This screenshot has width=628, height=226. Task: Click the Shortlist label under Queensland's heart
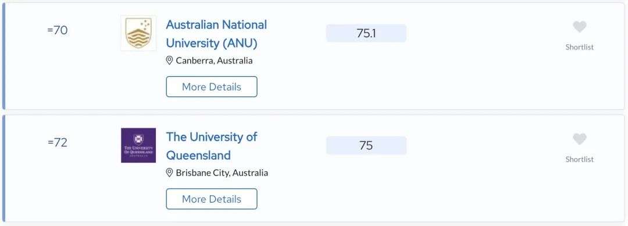(579, 159)
